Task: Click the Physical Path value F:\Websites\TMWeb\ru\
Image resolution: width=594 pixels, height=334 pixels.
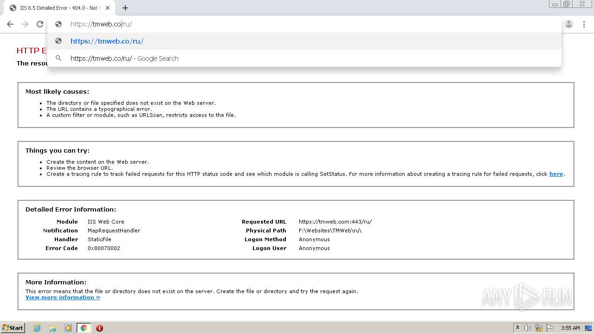Action: (330, 231)
